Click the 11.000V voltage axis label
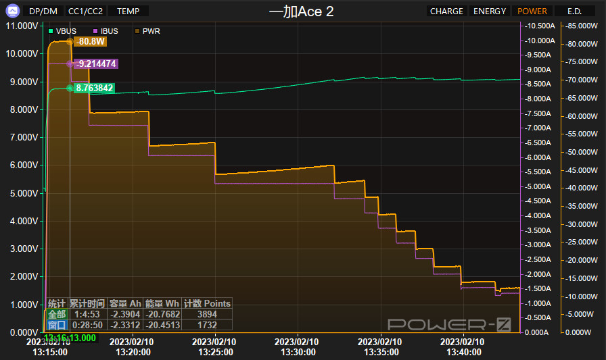 pyautogui.click(x=22, y=26)
